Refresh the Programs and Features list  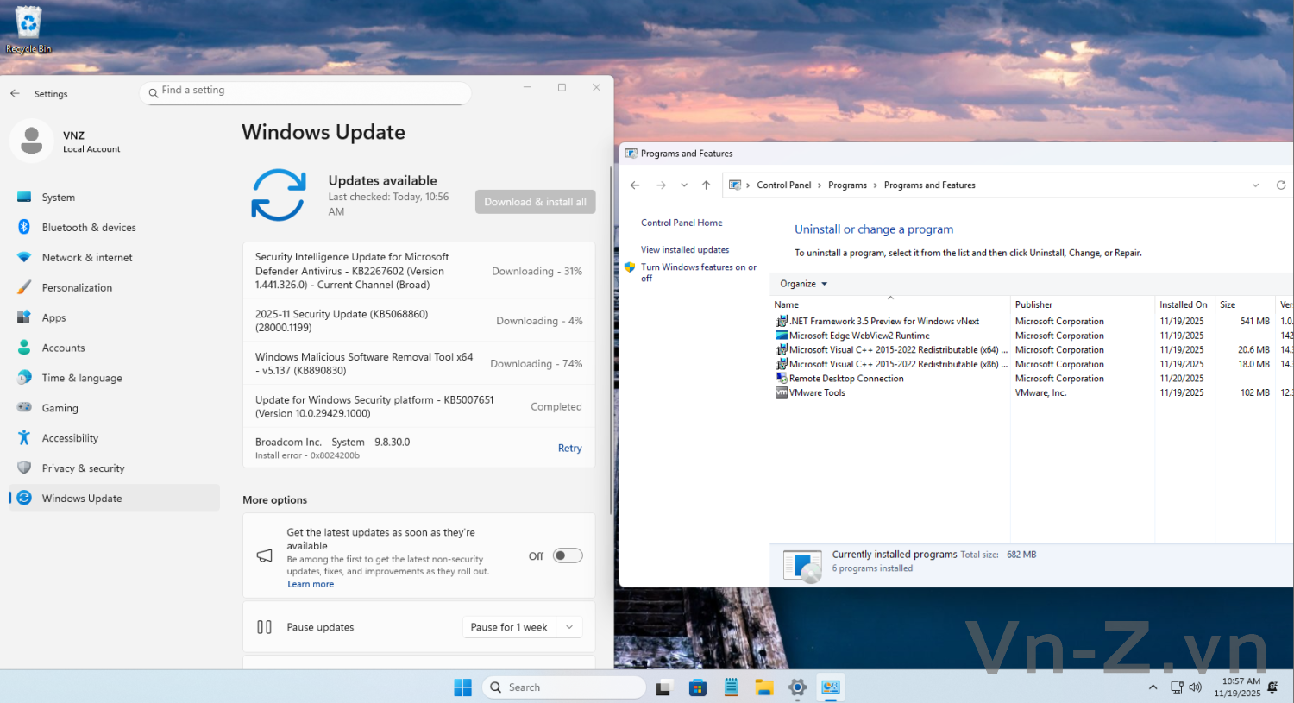point(1280,185)
